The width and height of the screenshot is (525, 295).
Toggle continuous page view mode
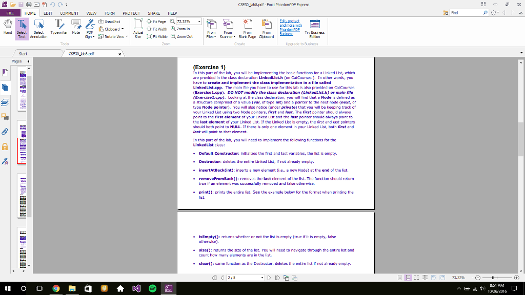[x=408, y=278]
